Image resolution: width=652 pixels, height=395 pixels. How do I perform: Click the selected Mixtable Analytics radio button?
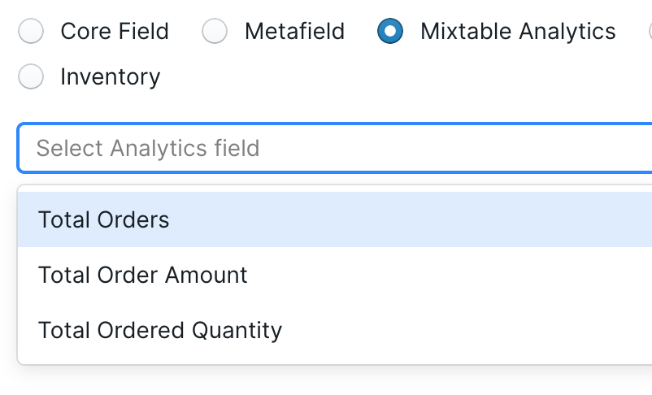click(390, 32)
